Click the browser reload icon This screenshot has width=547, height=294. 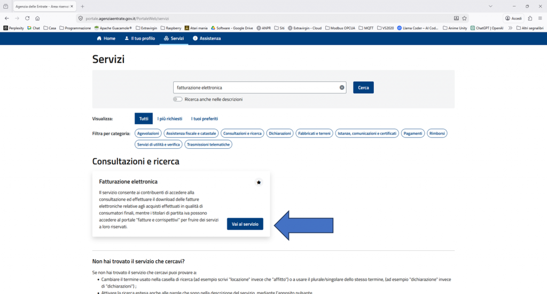[x=26, y=18]
